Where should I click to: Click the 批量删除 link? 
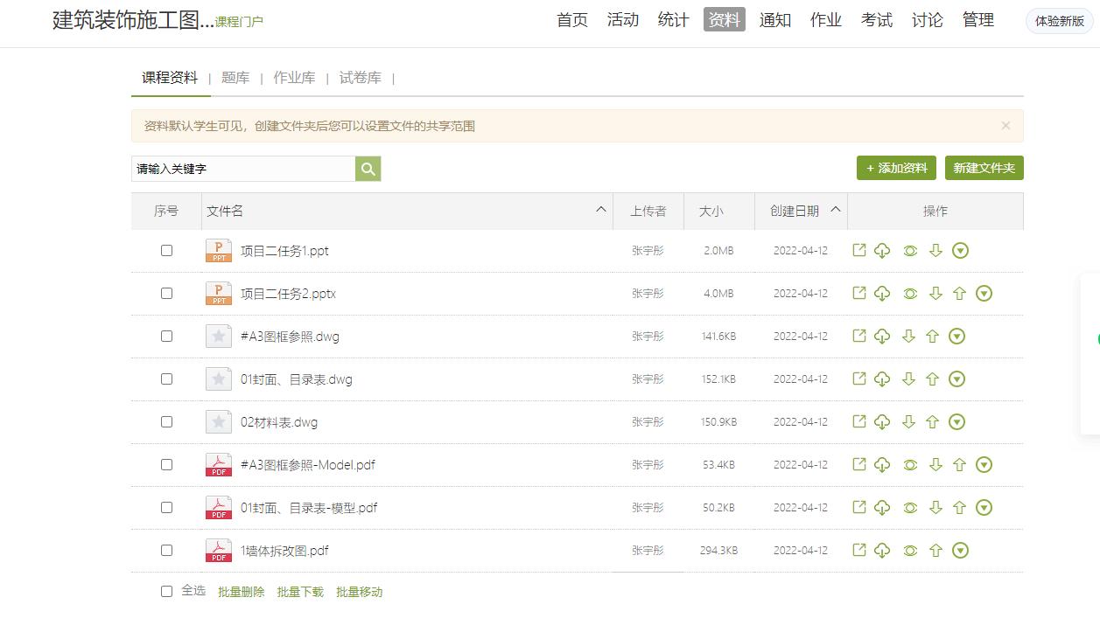[241, 592]
